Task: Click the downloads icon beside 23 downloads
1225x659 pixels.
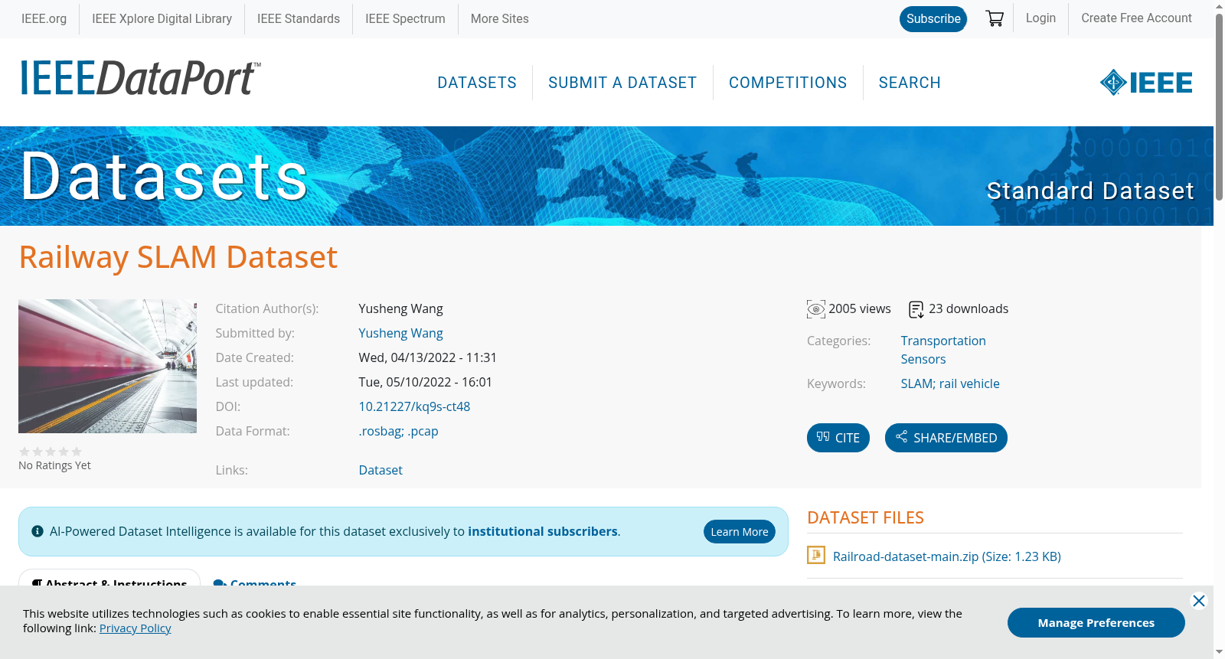Action: [916, 309]
